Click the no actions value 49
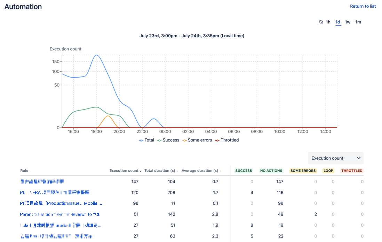 pyautogui.click(x=281, y=214)
